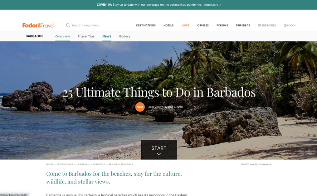The width and height of the screenshot is (317, 196).
Task: Click the envelope Subscribe icon
Action: (x=259, y=25)
